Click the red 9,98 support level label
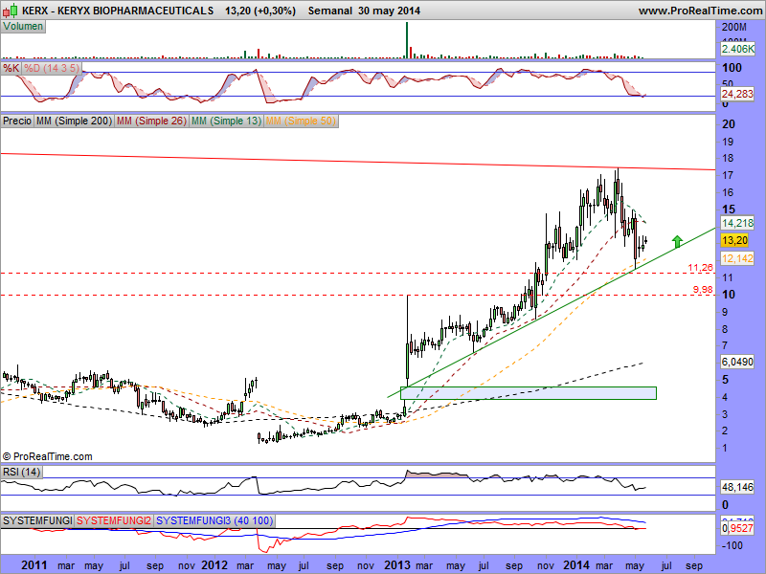 [703, 290]
